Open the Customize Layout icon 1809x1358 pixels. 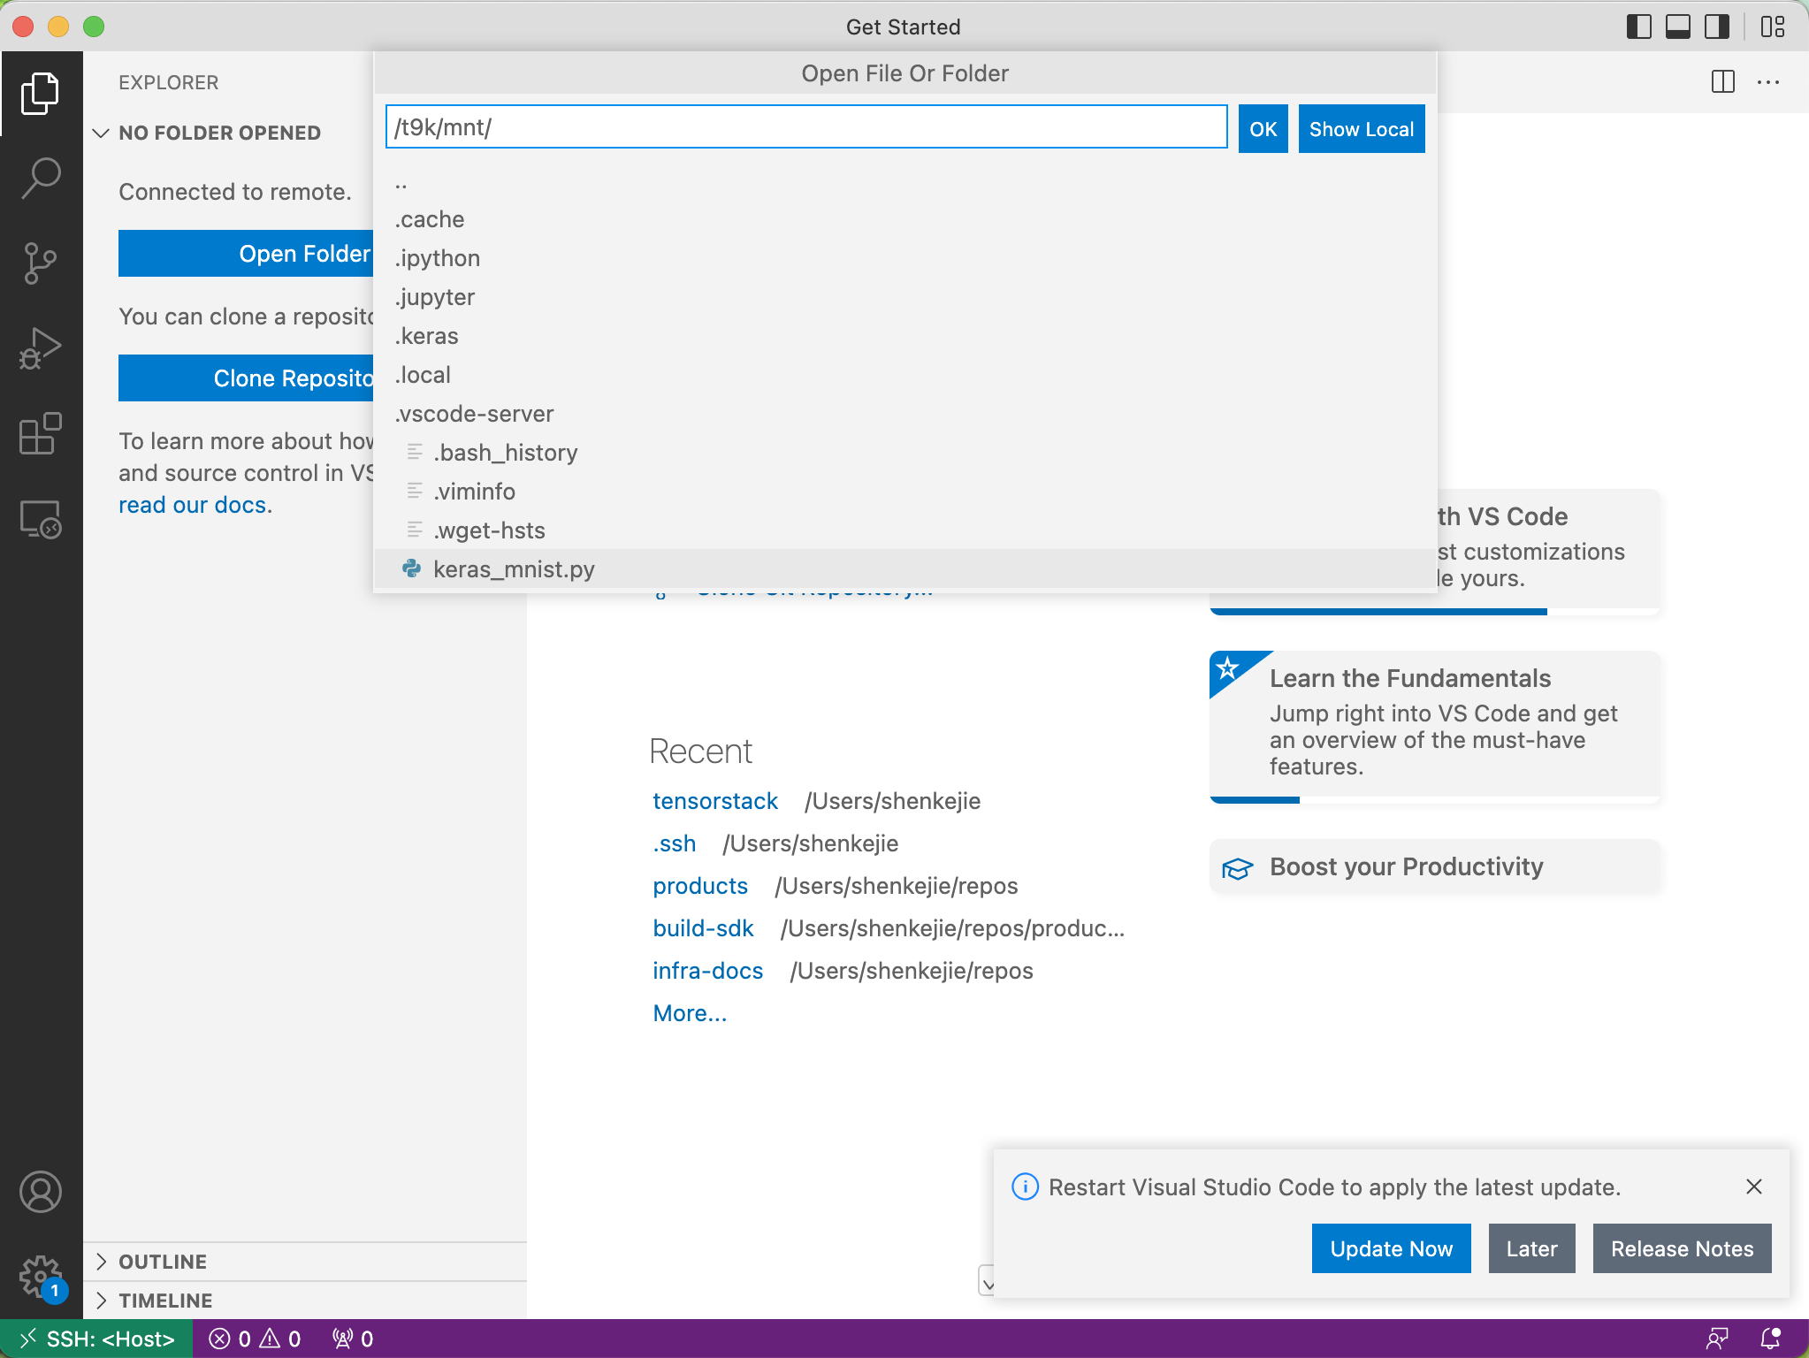[x=1773, y=27]
